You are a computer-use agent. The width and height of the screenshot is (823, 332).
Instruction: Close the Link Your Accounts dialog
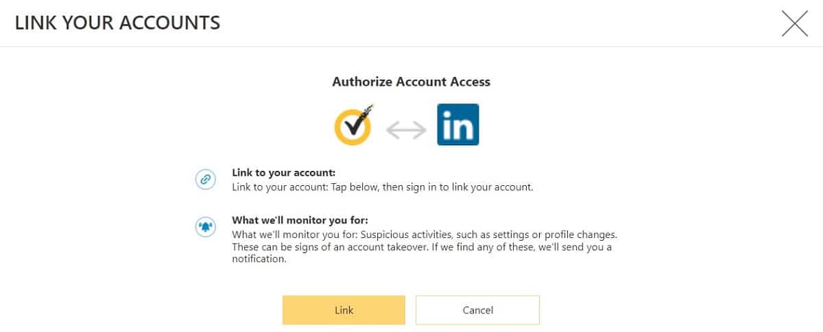tap(794, 23)
